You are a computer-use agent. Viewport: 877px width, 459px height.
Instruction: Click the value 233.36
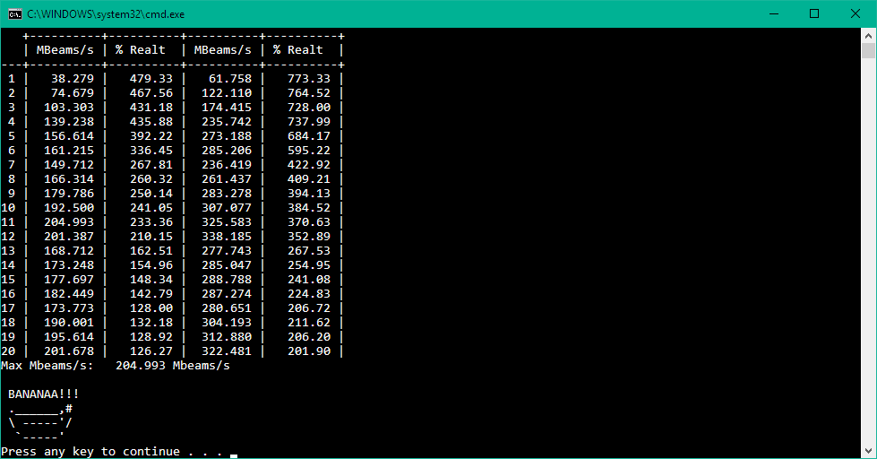pos(151,222)
